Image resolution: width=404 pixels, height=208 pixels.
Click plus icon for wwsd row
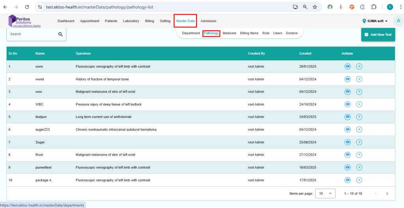pyautogui.click(x=359, y=79)
